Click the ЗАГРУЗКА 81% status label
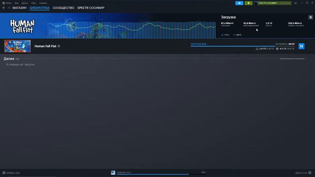315x177 pixels. (x=198, y=44)
